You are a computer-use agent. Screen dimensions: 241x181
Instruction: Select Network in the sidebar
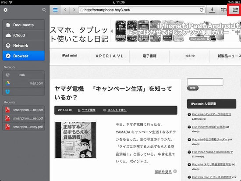coord(24,46)
